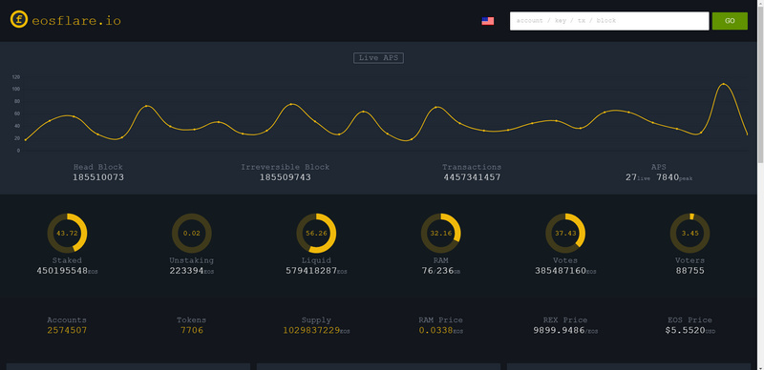Click the Supply value 1029837229 EOS
The image size is (764, 370).
[x=316, y=331]
